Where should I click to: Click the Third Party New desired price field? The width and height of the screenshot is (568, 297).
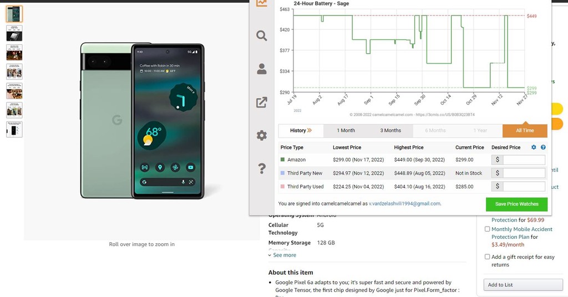[x=524, y=173]
